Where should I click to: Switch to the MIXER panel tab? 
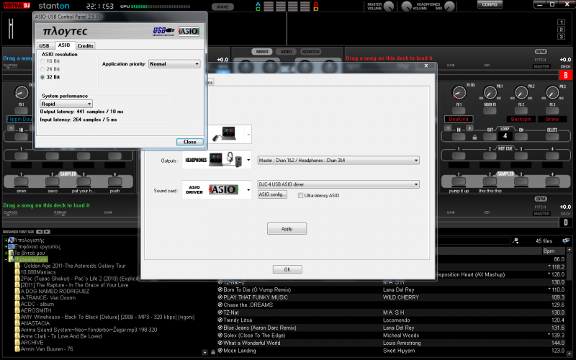tap(262, 52)
